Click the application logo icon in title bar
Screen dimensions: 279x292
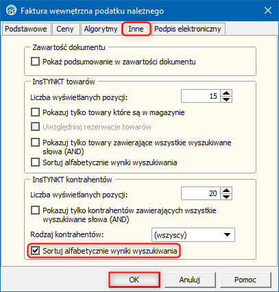(x=11, y=11)
